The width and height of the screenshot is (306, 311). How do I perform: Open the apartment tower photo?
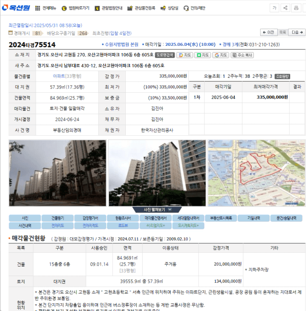pos(157,173)
